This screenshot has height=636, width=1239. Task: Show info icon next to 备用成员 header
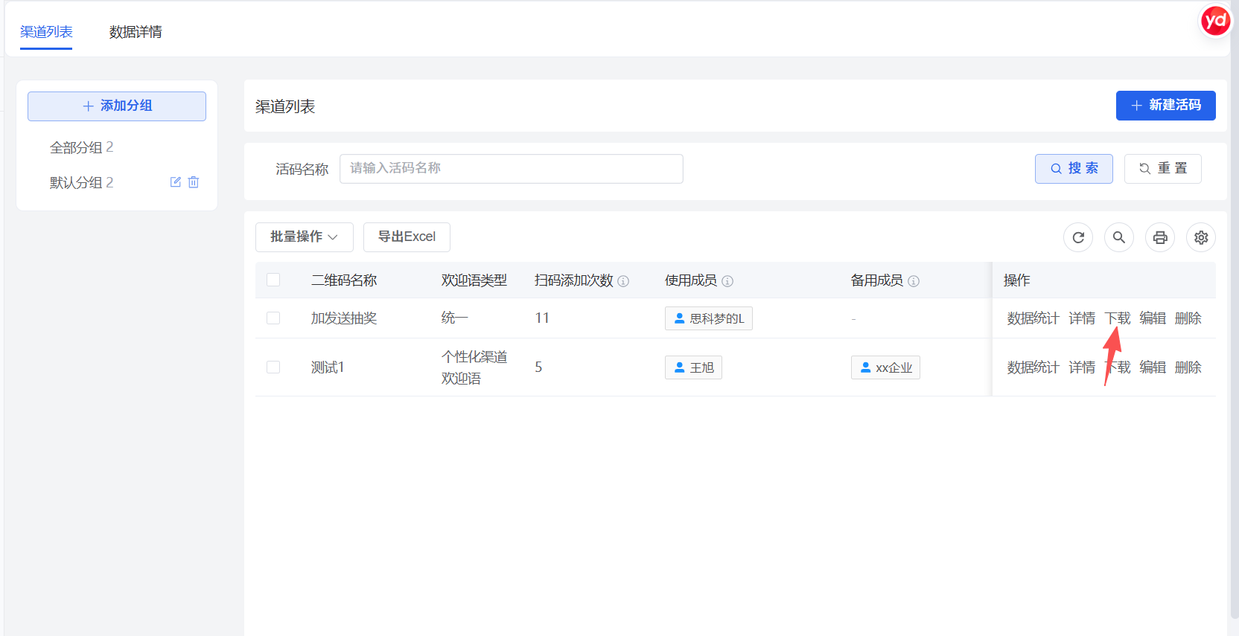click(x=914, y=281)
